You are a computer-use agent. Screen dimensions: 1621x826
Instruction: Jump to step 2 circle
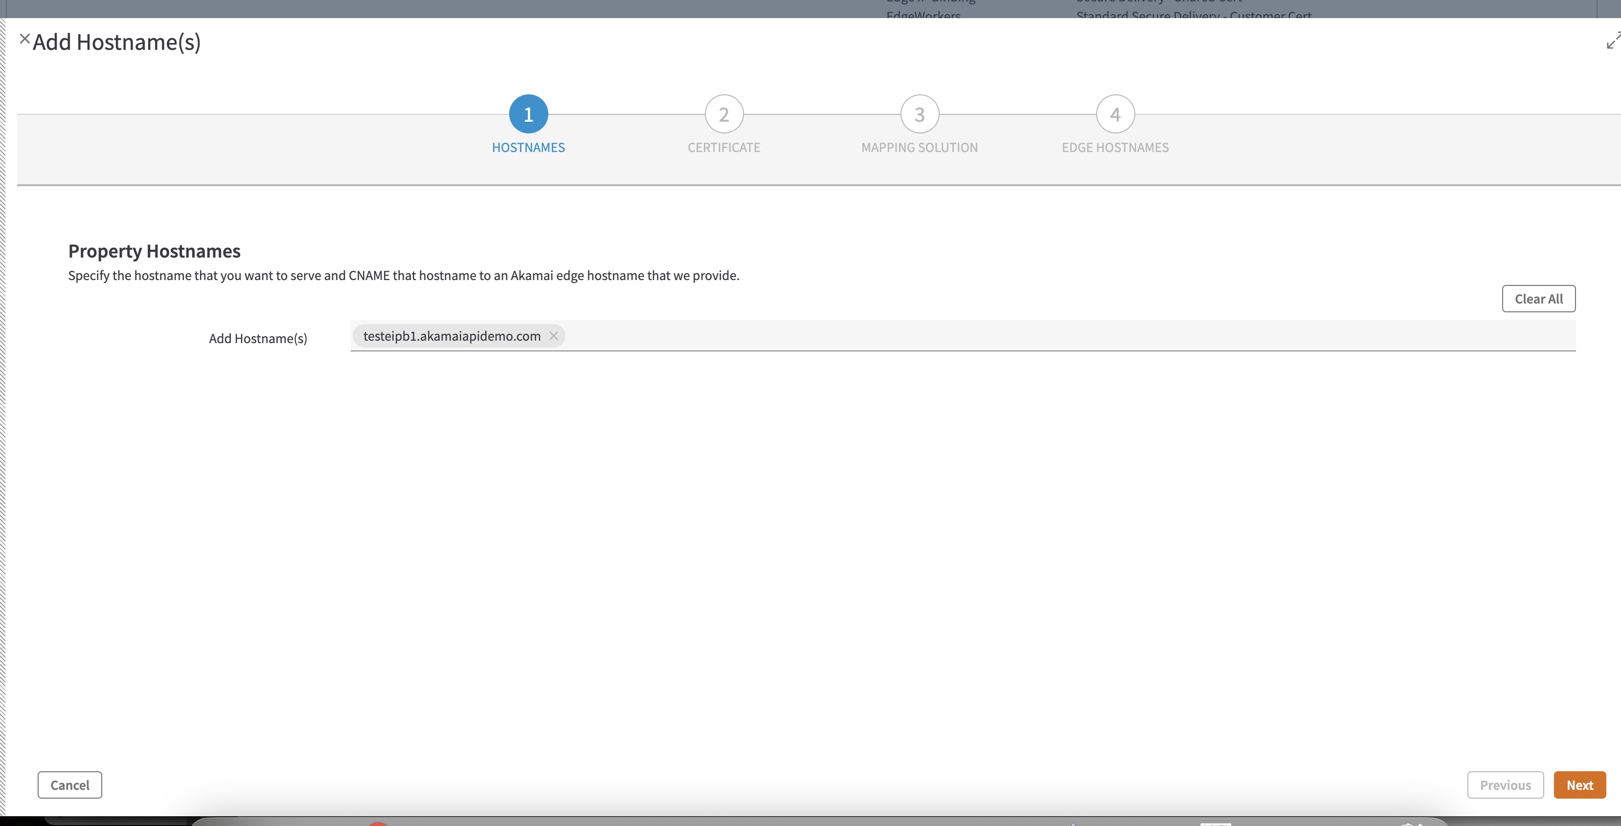click(x=723, y=114)
